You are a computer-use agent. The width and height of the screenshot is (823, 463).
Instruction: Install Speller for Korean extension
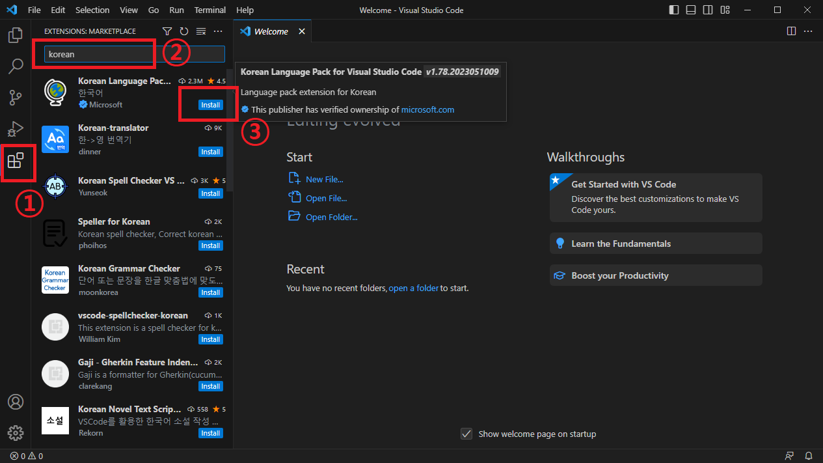[211, 246]
